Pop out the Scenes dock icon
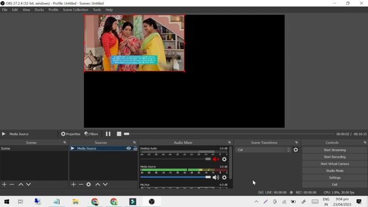Viewport: 368px width, 207px height. [x=65, y=143]
